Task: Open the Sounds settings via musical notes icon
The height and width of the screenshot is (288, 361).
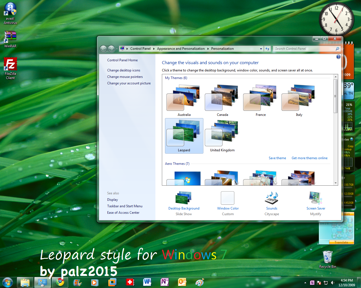Action: pos(271,198)
